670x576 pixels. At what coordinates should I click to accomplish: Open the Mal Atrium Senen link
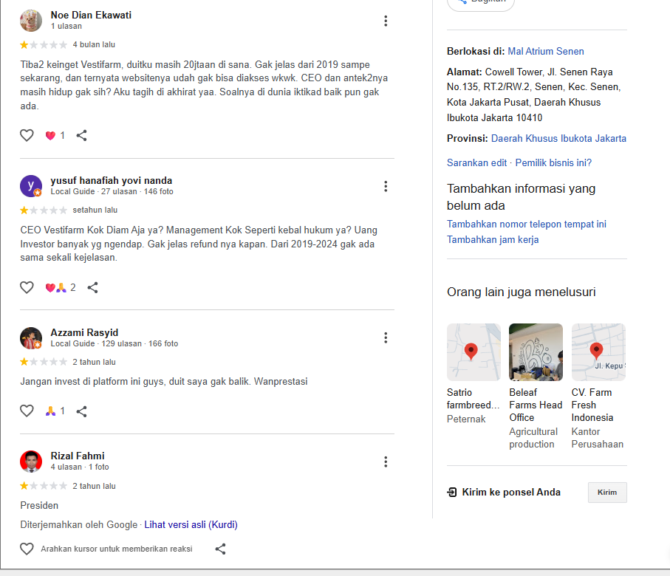click(546, 51)
